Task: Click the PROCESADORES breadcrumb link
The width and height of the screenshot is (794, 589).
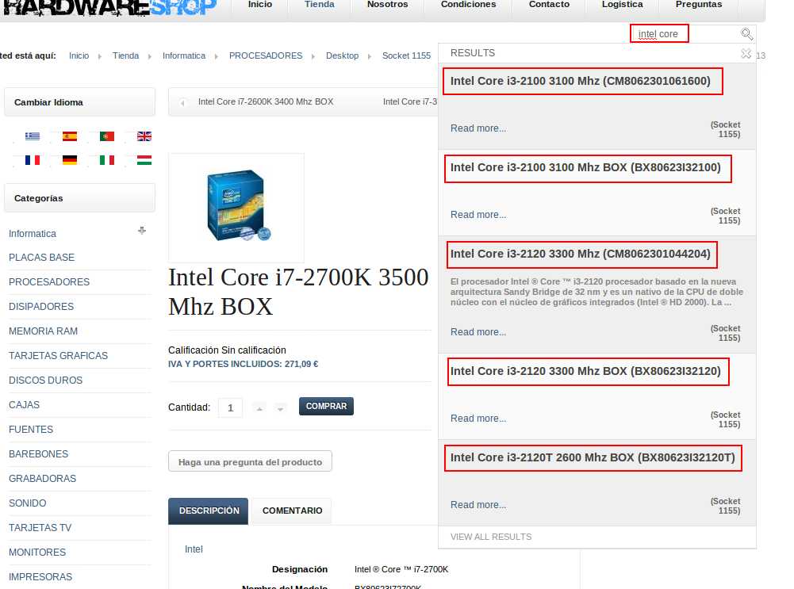Action: click(x=266, y=55)
